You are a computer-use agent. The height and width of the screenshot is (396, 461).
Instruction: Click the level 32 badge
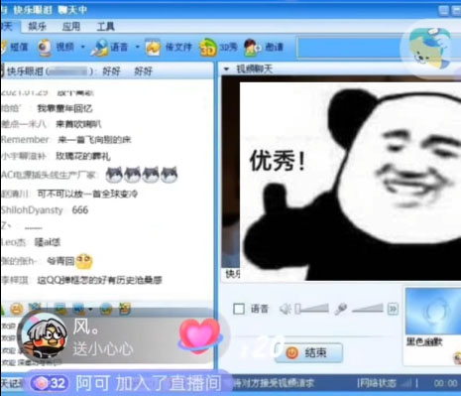pos(50,383)
